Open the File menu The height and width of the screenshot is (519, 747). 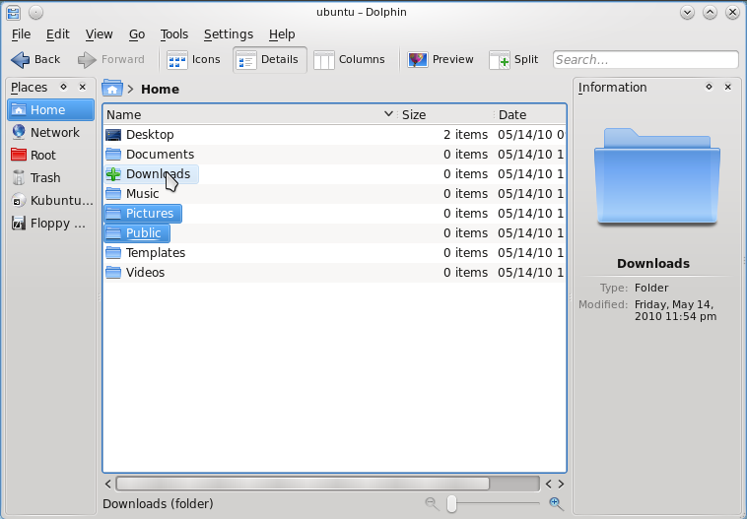pyautogui.click(x=21, y=34)
